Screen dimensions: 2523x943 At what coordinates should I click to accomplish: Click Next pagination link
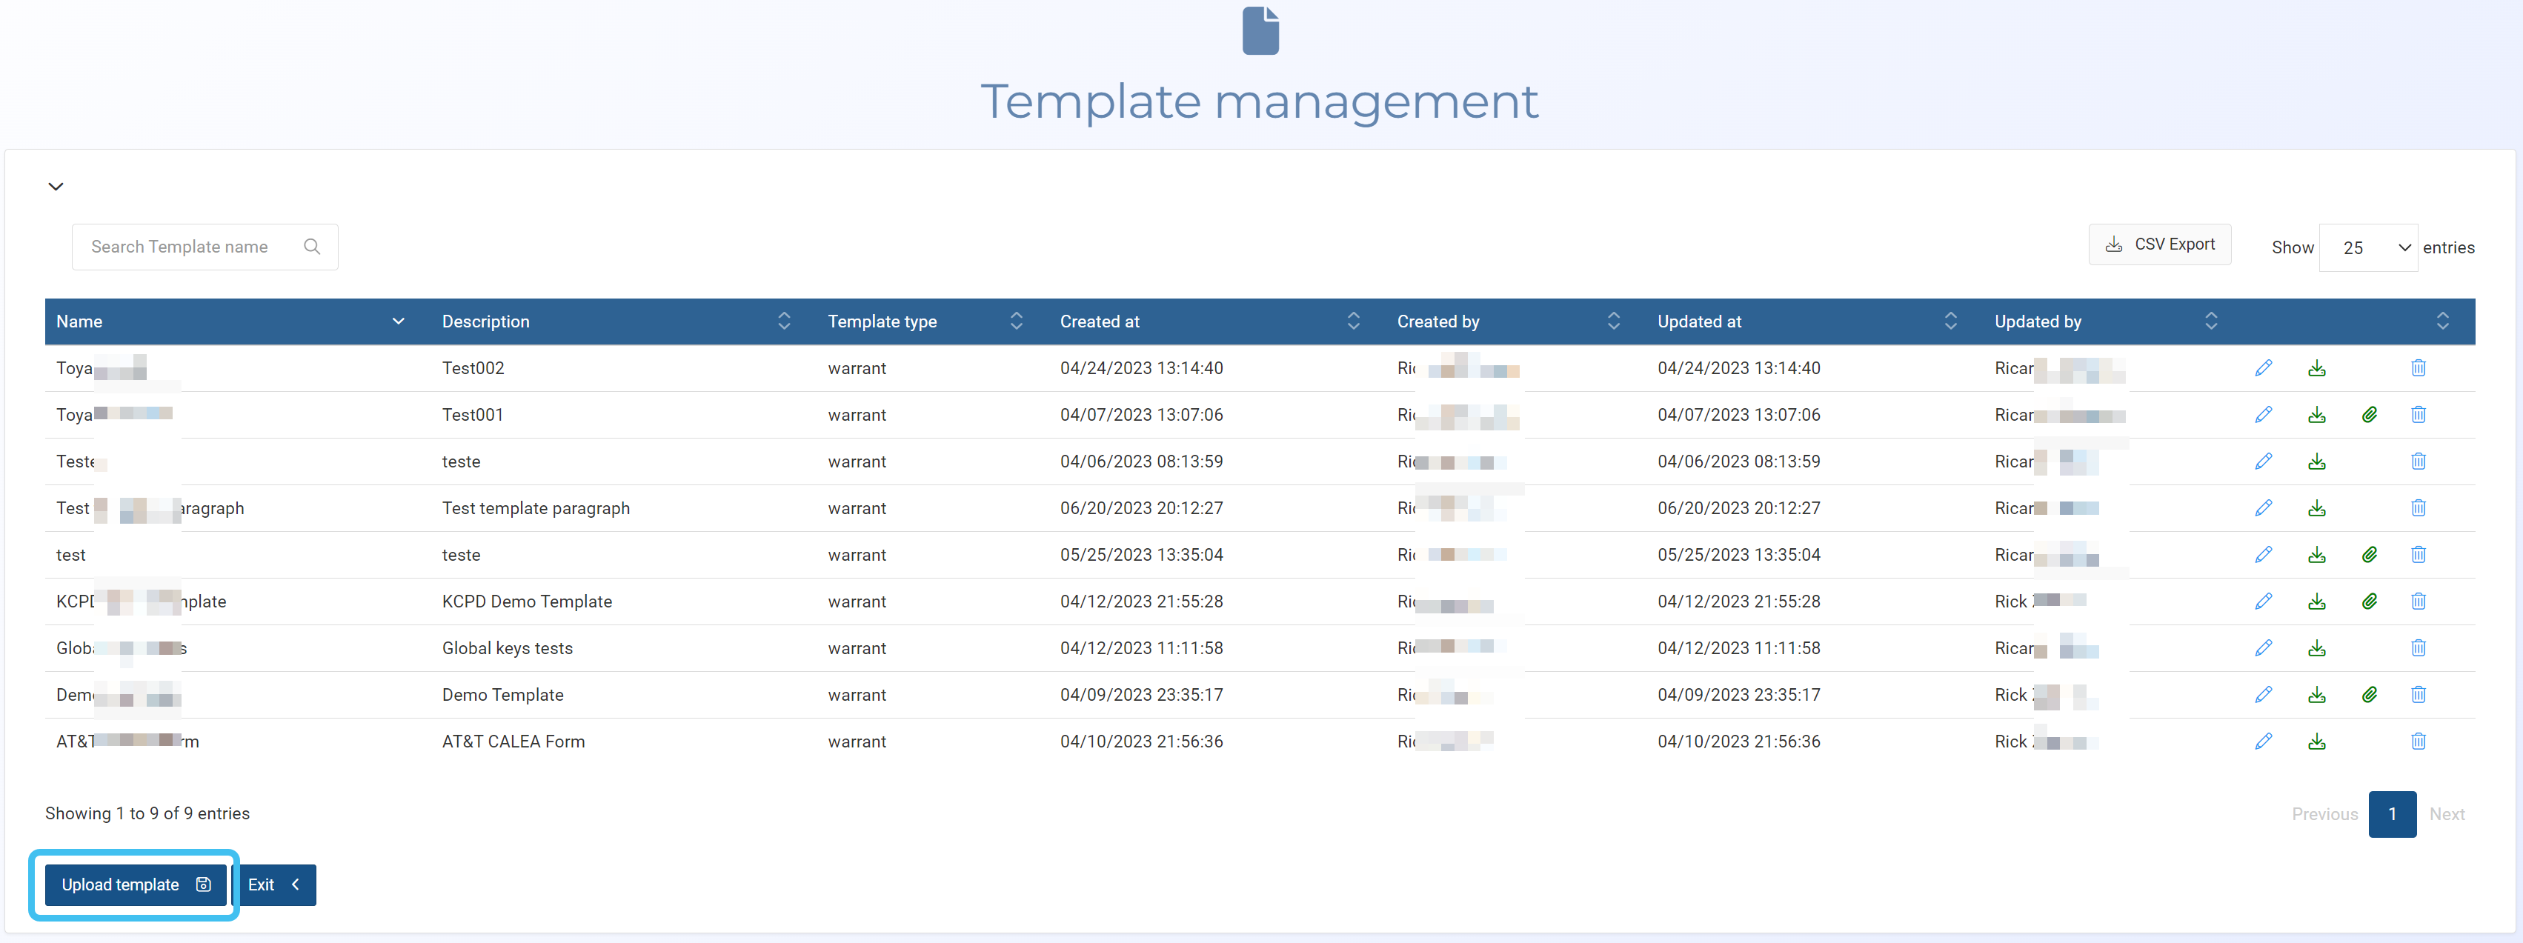(x=2446, y=814)
